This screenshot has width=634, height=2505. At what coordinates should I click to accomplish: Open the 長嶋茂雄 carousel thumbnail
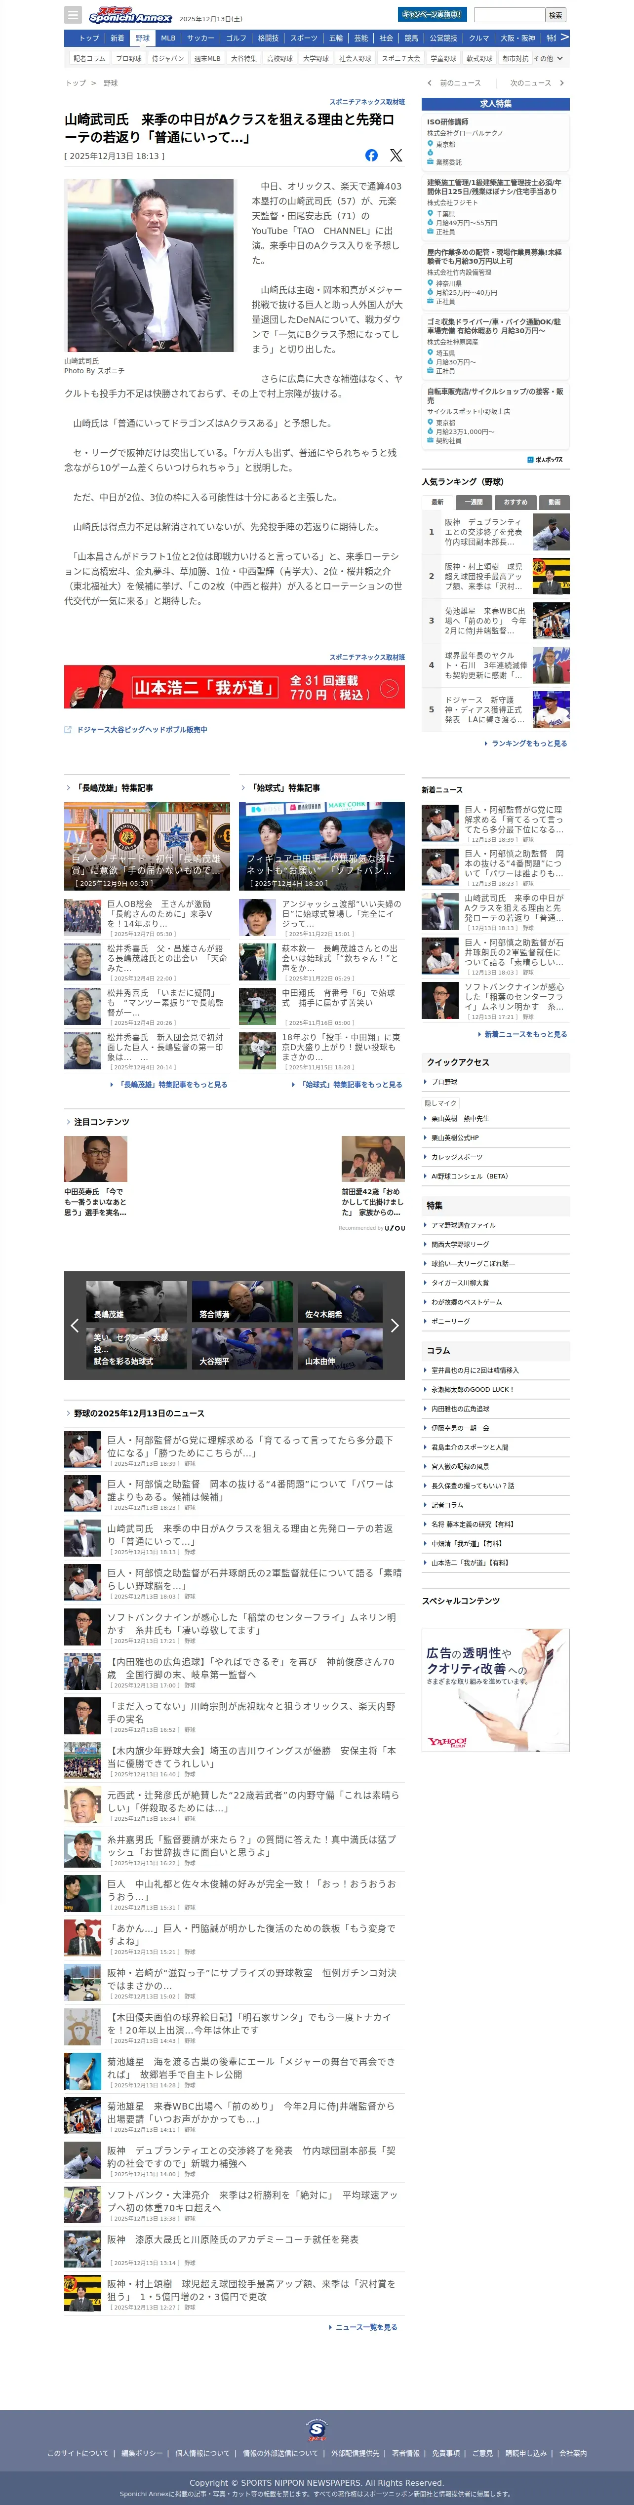pyautogui.click(x=136, y=1301)
